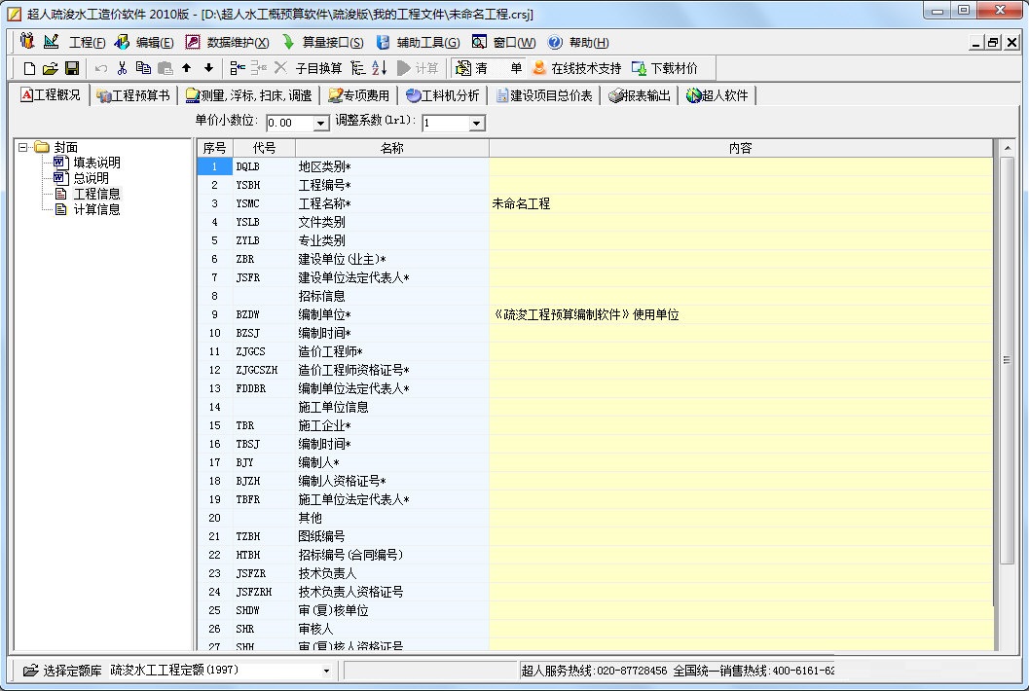Open the 帮助(H) menu
1029x691 pixels.
pos(589,43)
